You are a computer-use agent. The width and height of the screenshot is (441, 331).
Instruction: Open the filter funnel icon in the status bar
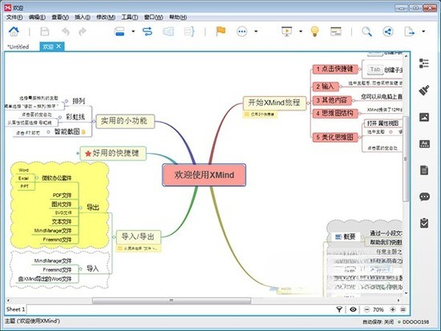(x=339, y=309)
